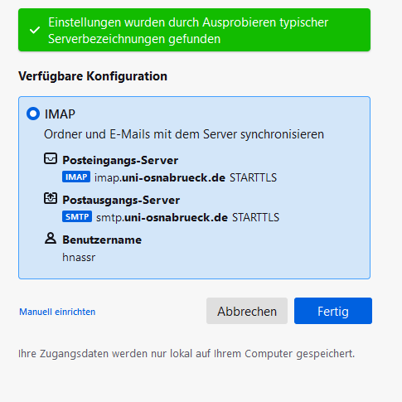402x402 pixels.
Task: Click the IMAP option label
Action: pyautogui.click(x=60, y=114)
